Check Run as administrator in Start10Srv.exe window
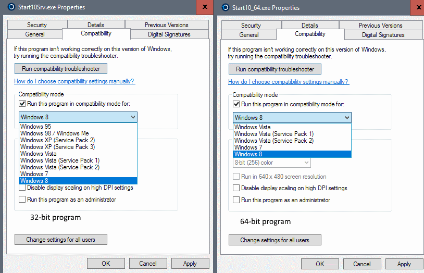The width and height of the screenshot is (424, 273). coord(22,200)
